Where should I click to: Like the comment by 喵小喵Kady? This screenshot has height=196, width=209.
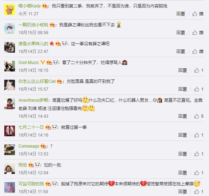pos(198,14)
